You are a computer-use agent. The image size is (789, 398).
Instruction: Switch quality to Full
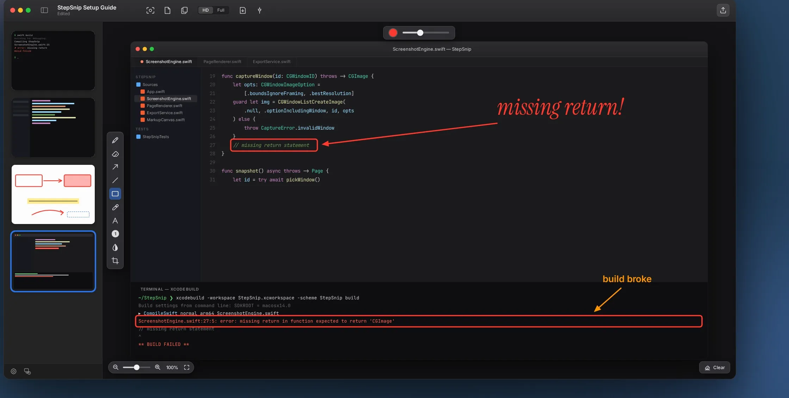click(x=221, y=10)
